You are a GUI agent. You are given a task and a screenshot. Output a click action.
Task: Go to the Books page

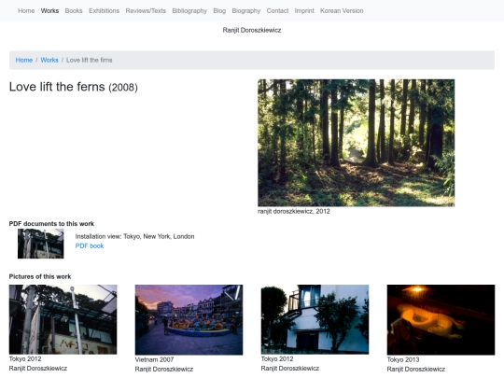pos(74,11)
